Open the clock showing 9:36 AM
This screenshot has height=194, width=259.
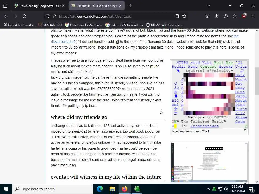(237, 189)
